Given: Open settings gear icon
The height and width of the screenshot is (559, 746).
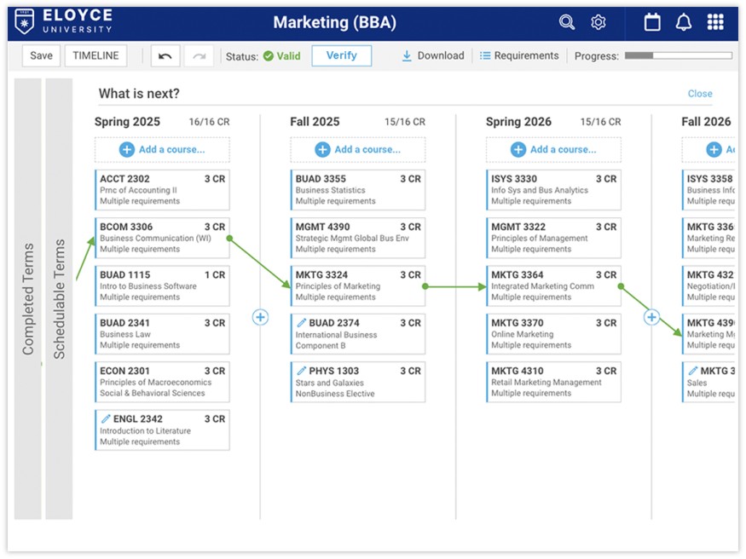Looking at the screenshot, I should (x=599, y=23).
